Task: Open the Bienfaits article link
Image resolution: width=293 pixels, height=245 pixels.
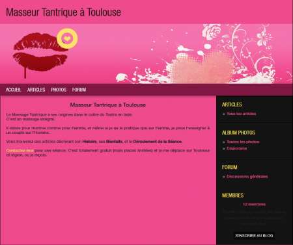Action: pos(114,142)
